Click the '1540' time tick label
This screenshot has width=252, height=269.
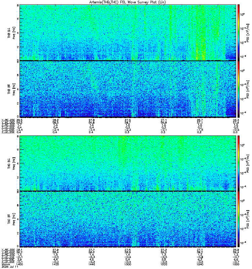pos(200,264)
